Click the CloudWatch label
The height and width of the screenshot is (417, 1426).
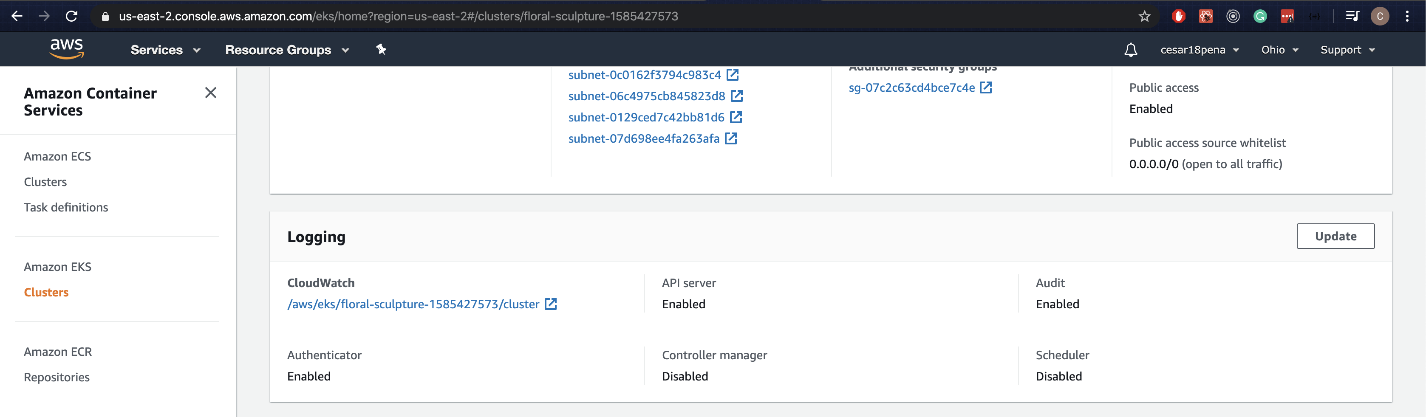tap(320, 283)
